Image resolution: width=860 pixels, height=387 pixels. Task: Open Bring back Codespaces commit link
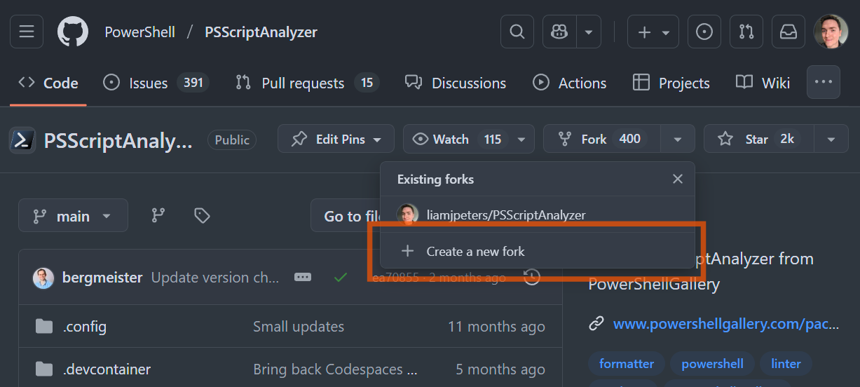click(x=336, y=369)
